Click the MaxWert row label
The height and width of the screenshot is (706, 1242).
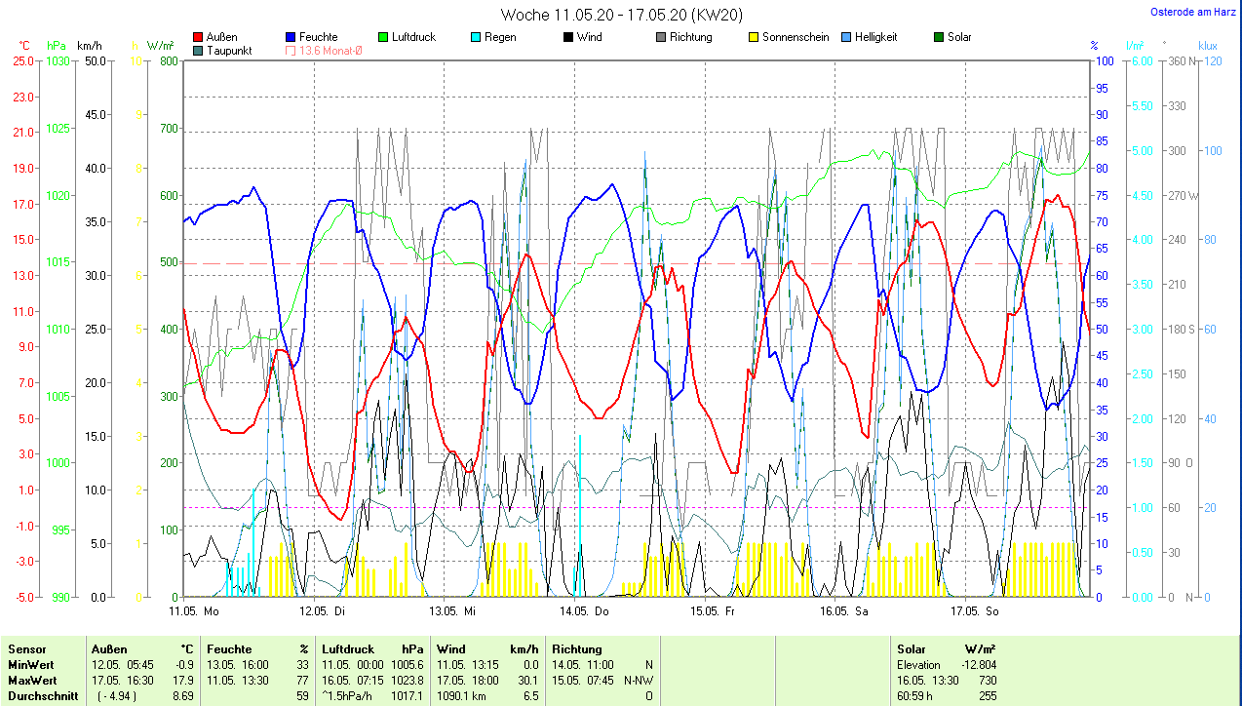(32, 680)
